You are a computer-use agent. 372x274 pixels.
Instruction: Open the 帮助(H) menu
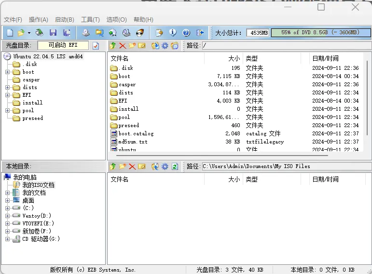(x=143, y=20)
